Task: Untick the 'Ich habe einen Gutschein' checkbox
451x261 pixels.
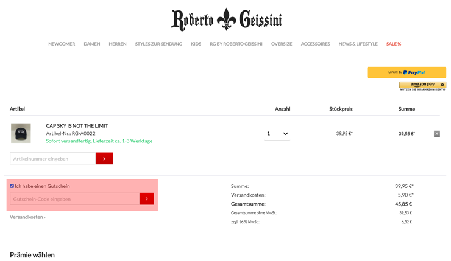Action: point(12,186)
